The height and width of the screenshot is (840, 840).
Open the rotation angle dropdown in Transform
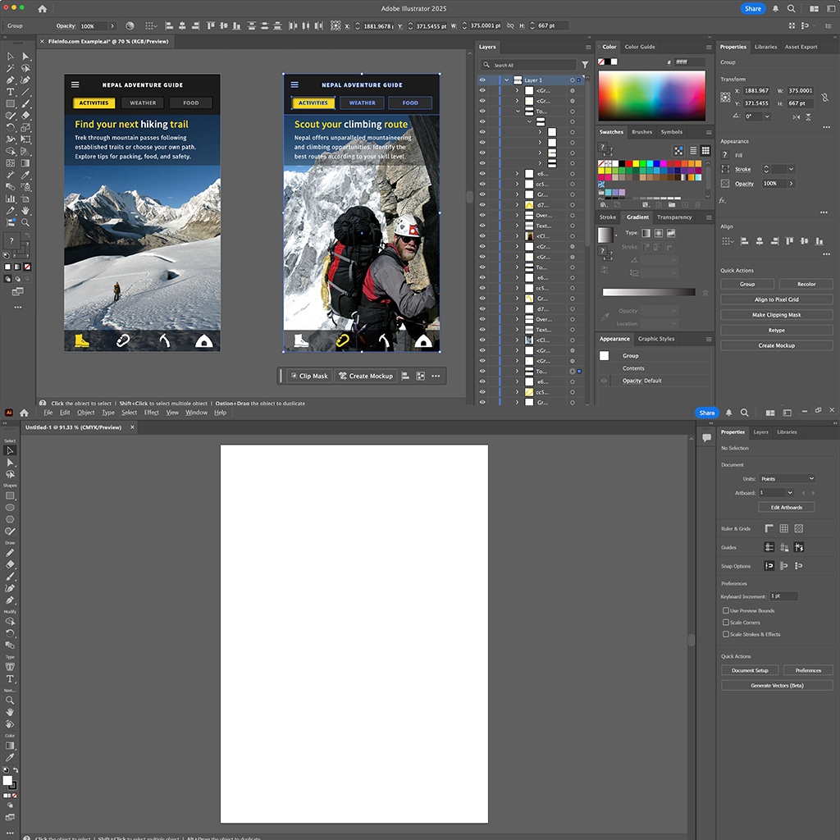coord(767,116)
